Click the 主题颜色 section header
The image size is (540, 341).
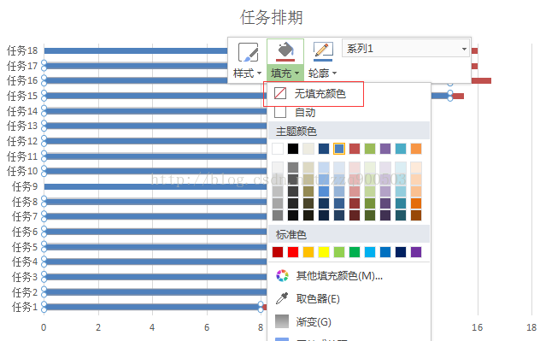click(x=349, y=131)
